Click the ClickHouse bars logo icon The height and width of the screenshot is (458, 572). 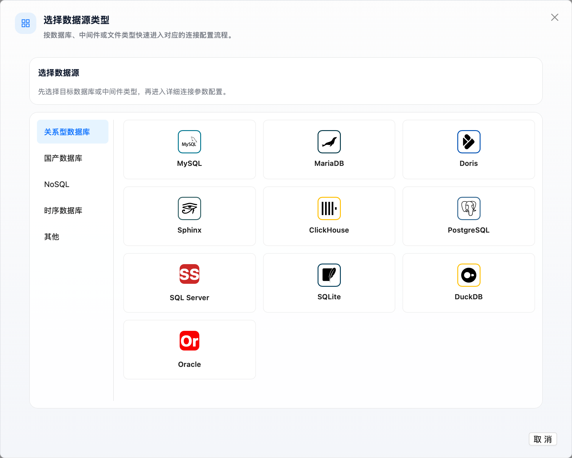click(x=329, y=208)
